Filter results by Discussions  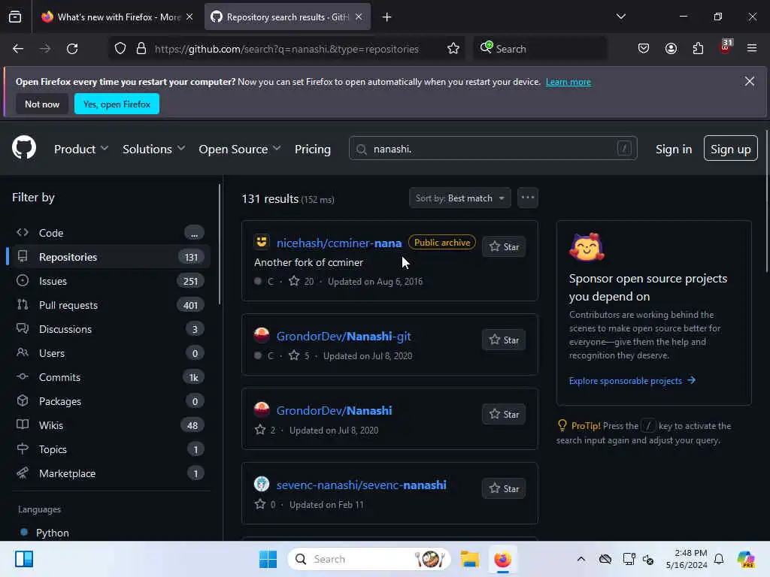pos(108,329)
